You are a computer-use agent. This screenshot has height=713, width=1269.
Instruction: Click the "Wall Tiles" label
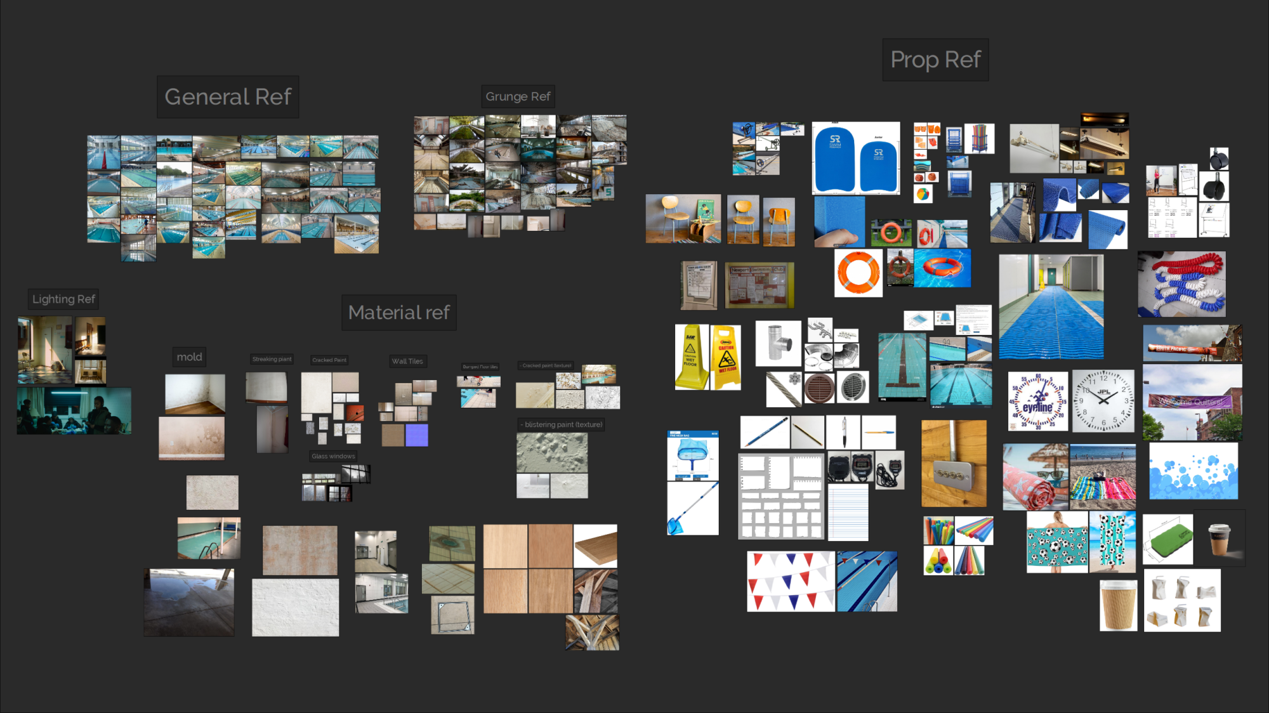point(407,360)
